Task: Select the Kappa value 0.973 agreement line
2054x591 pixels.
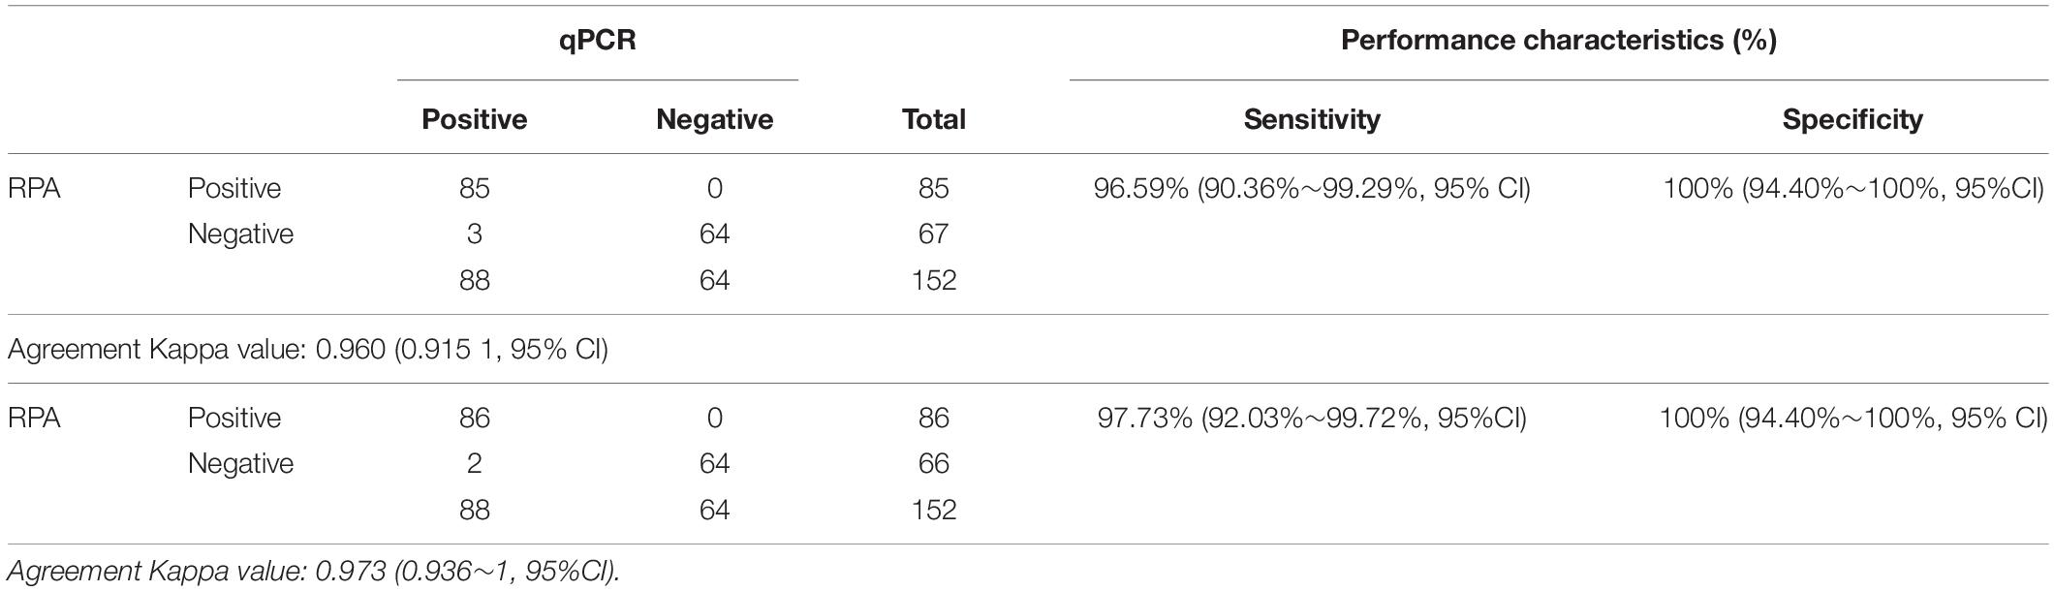Action: 313,572
